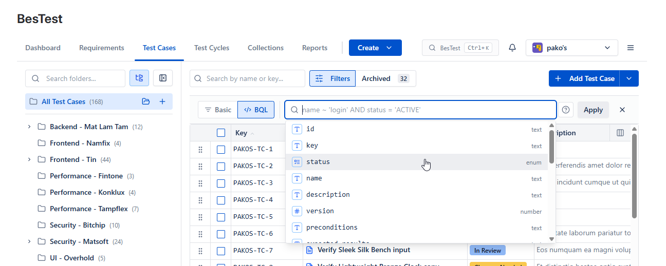
Task: Check the PAKOS-TC-4 row checkbox
Action: (221, 200)
